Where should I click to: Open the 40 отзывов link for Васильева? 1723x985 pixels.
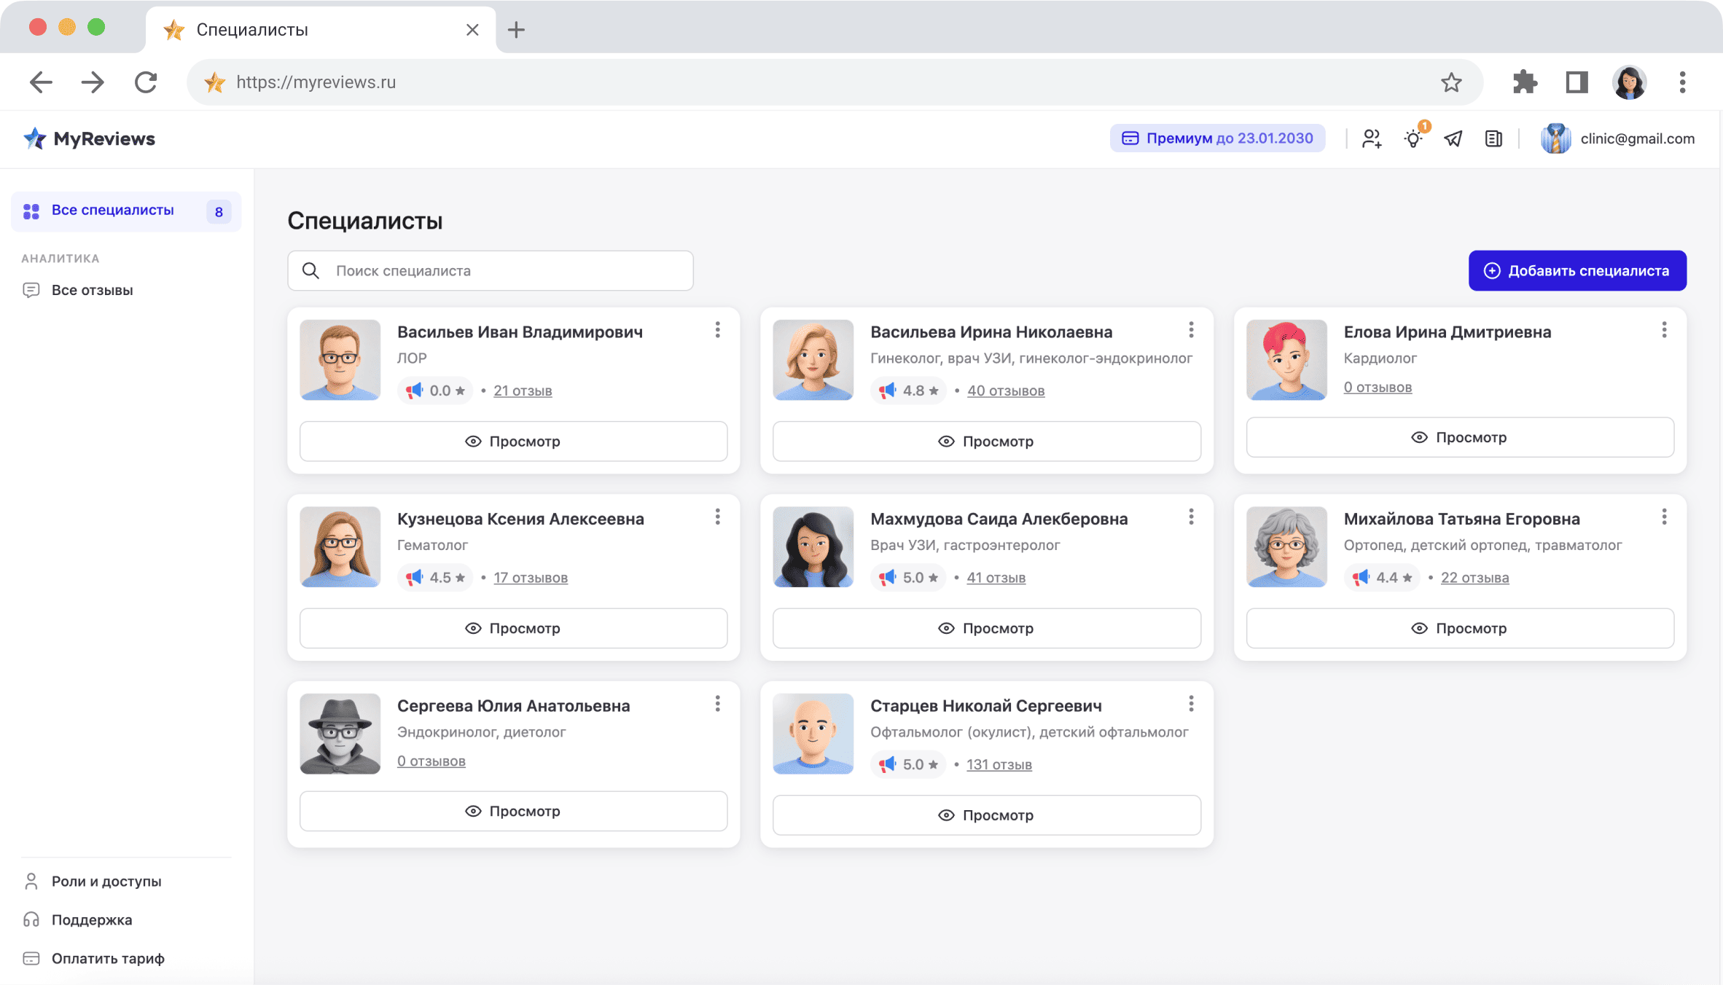[1006, 391]
